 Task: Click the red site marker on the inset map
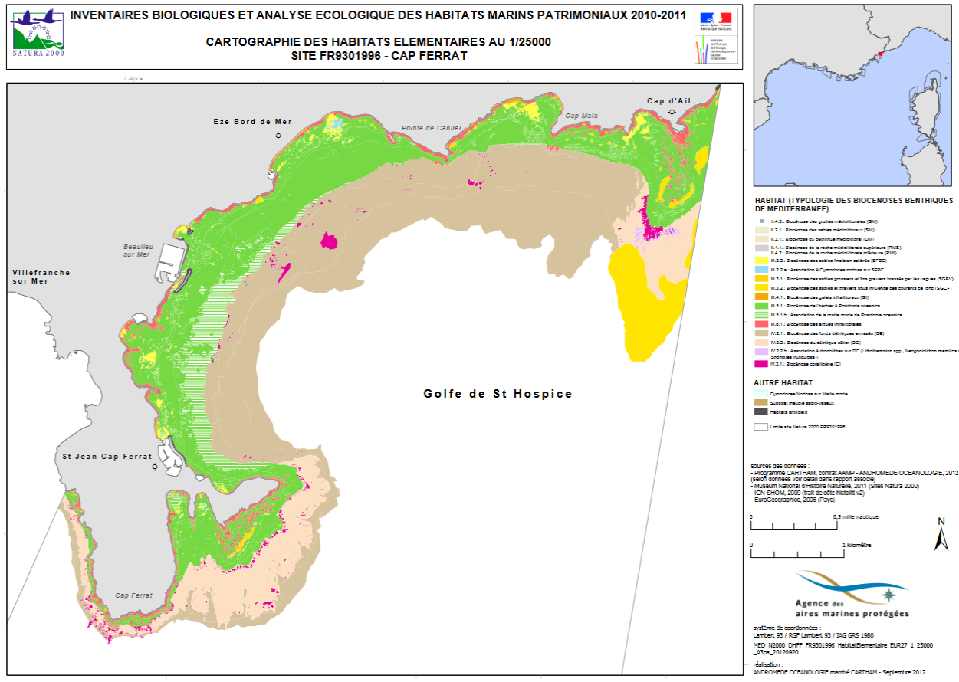coord(880,54)
